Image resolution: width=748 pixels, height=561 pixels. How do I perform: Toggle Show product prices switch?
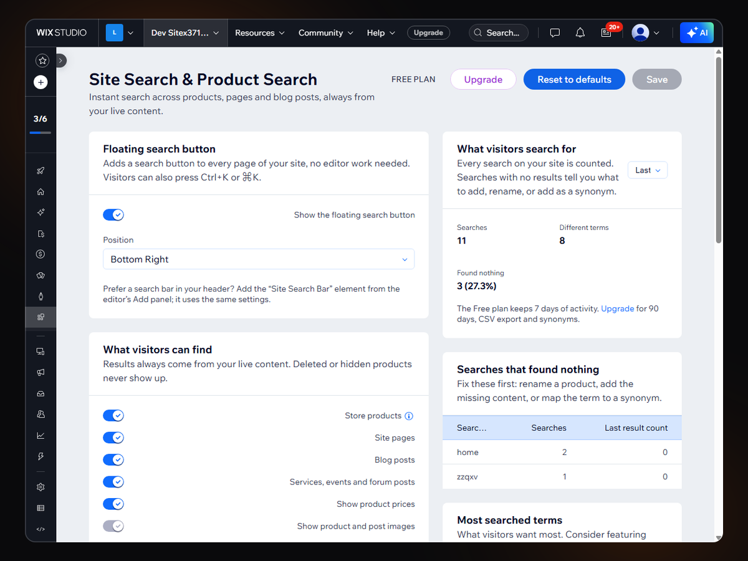coord(113,504)
